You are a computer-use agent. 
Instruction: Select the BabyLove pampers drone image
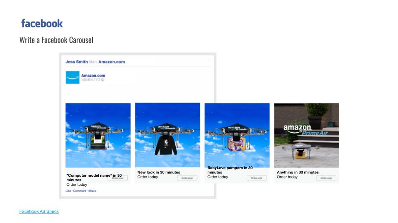tap(237, 135)
